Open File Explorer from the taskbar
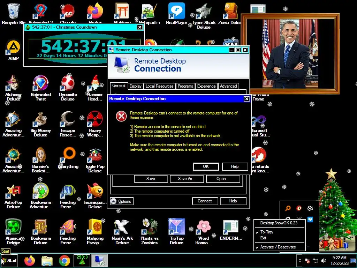Screen dimensions: 357x268 pyautogui.click(x=47, y=261)
